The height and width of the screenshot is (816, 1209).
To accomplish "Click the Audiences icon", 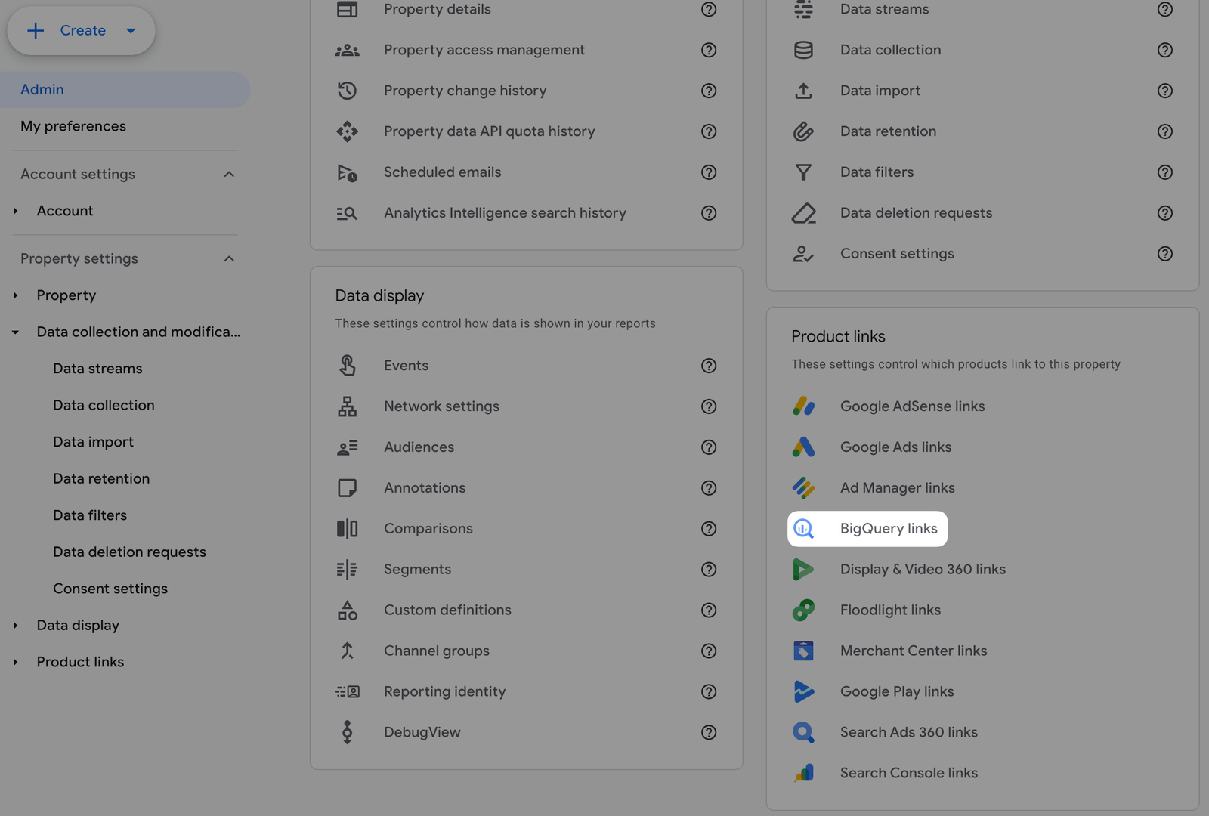I will (x=347, y=447).
